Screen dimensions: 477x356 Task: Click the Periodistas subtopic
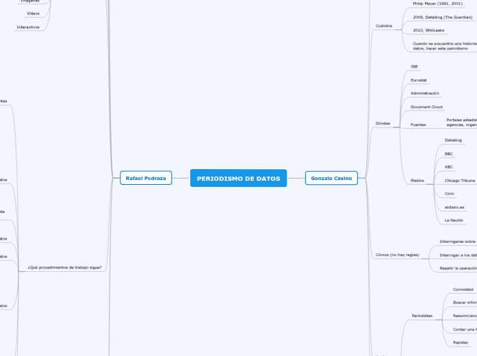pos(422,316)
